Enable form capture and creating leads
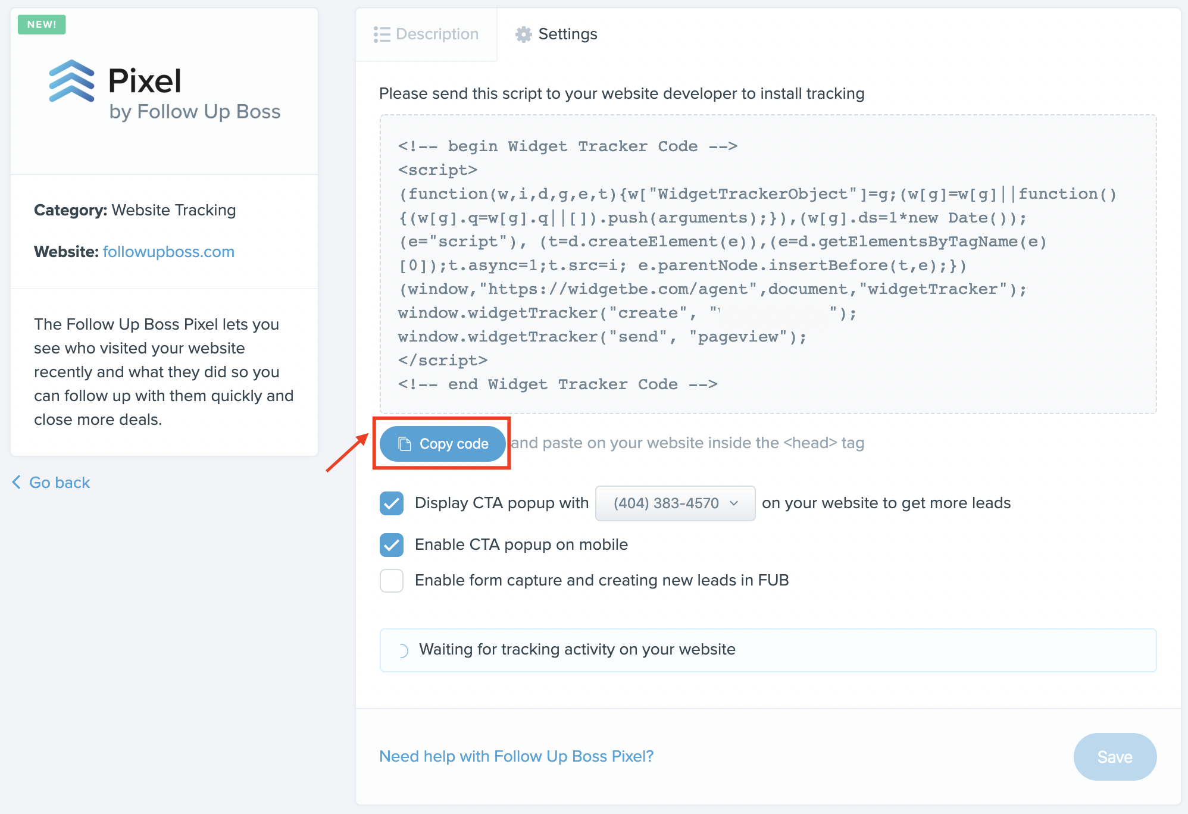 392,581
